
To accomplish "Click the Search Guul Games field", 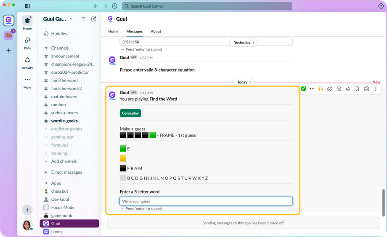I will pyautogui.click(x=207, y=6).
